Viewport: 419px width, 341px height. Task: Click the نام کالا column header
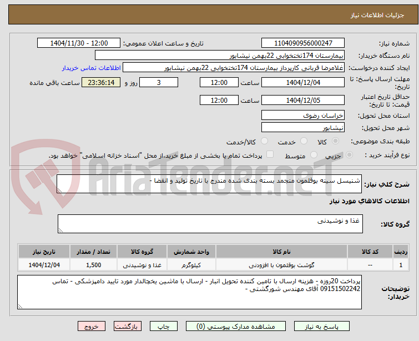coord(282,252)
